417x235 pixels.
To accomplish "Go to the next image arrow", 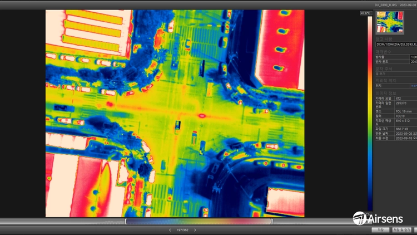I will [x=195, y=230].
